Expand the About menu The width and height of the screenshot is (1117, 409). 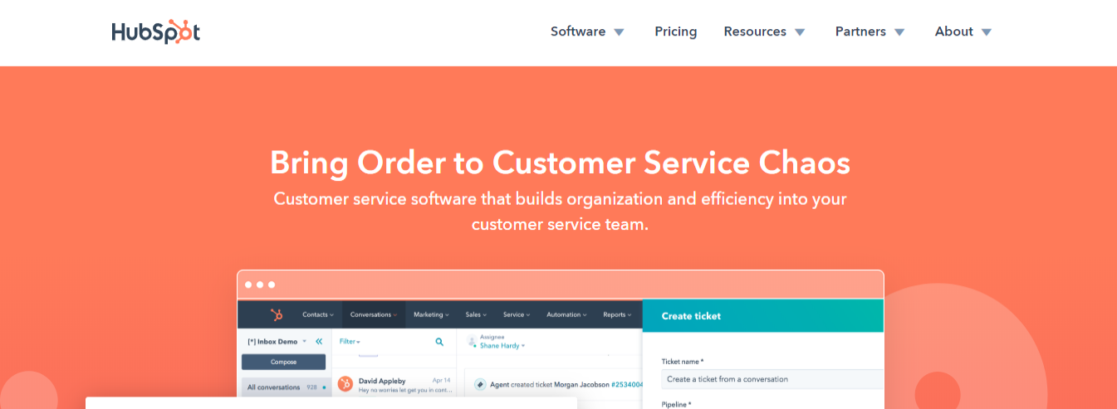[963, 32]
